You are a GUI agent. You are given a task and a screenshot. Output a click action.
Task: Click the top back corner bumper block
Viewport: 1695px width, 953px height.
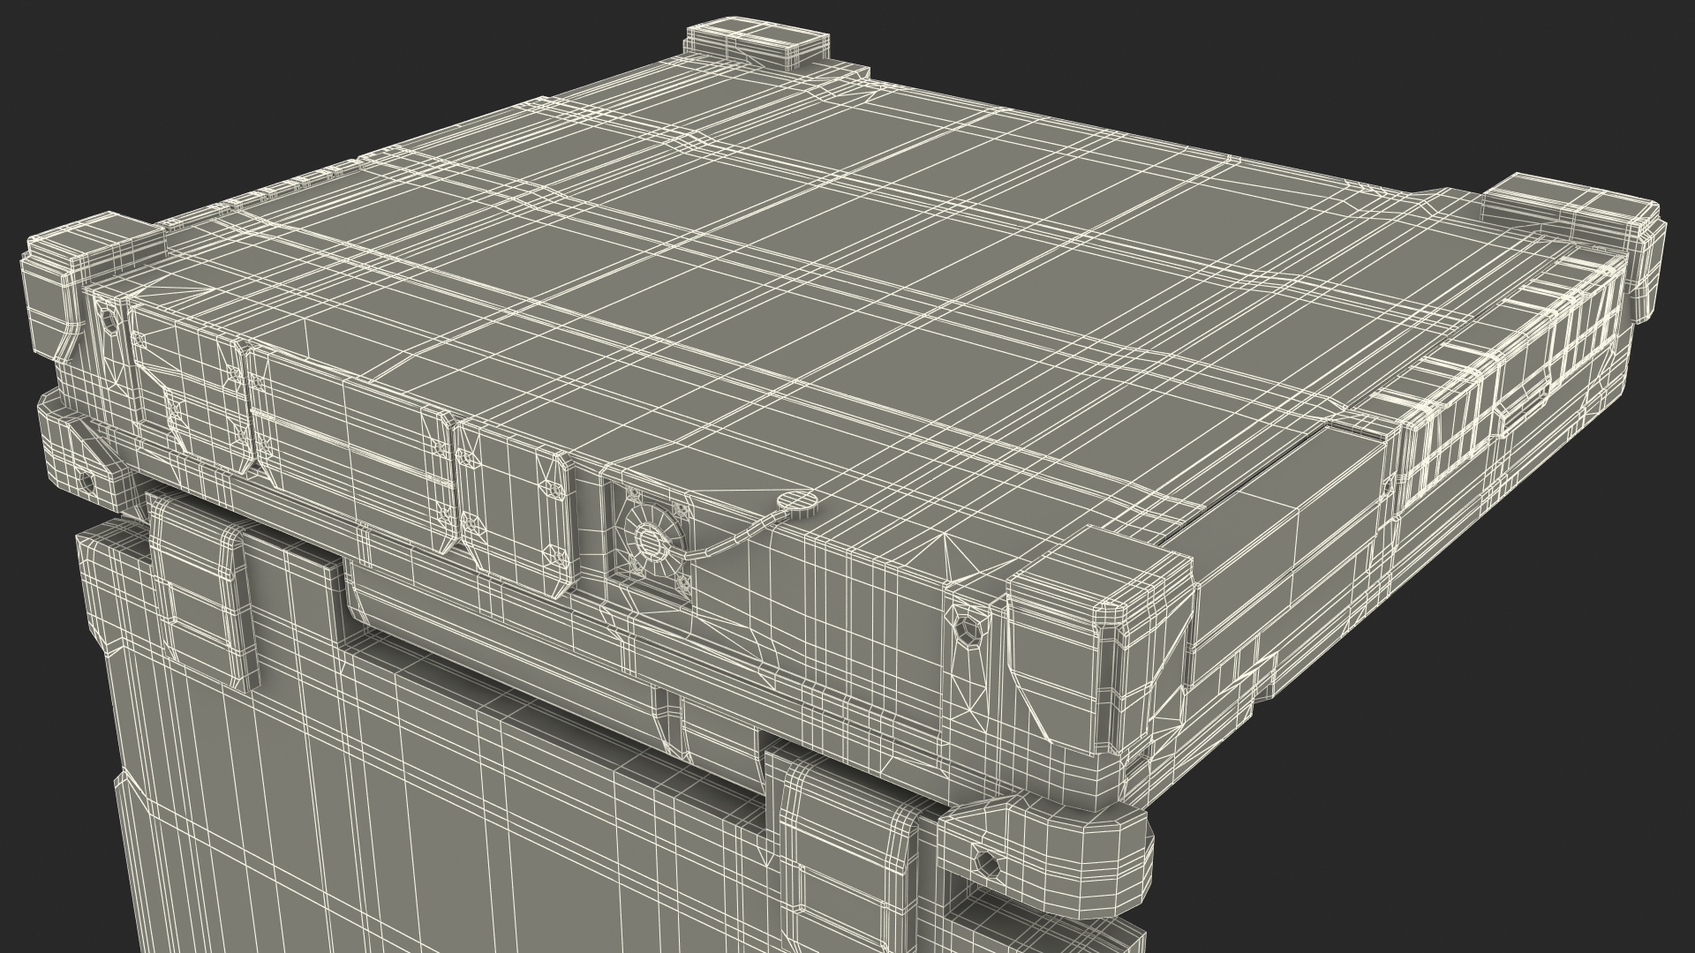pos(758,41)
